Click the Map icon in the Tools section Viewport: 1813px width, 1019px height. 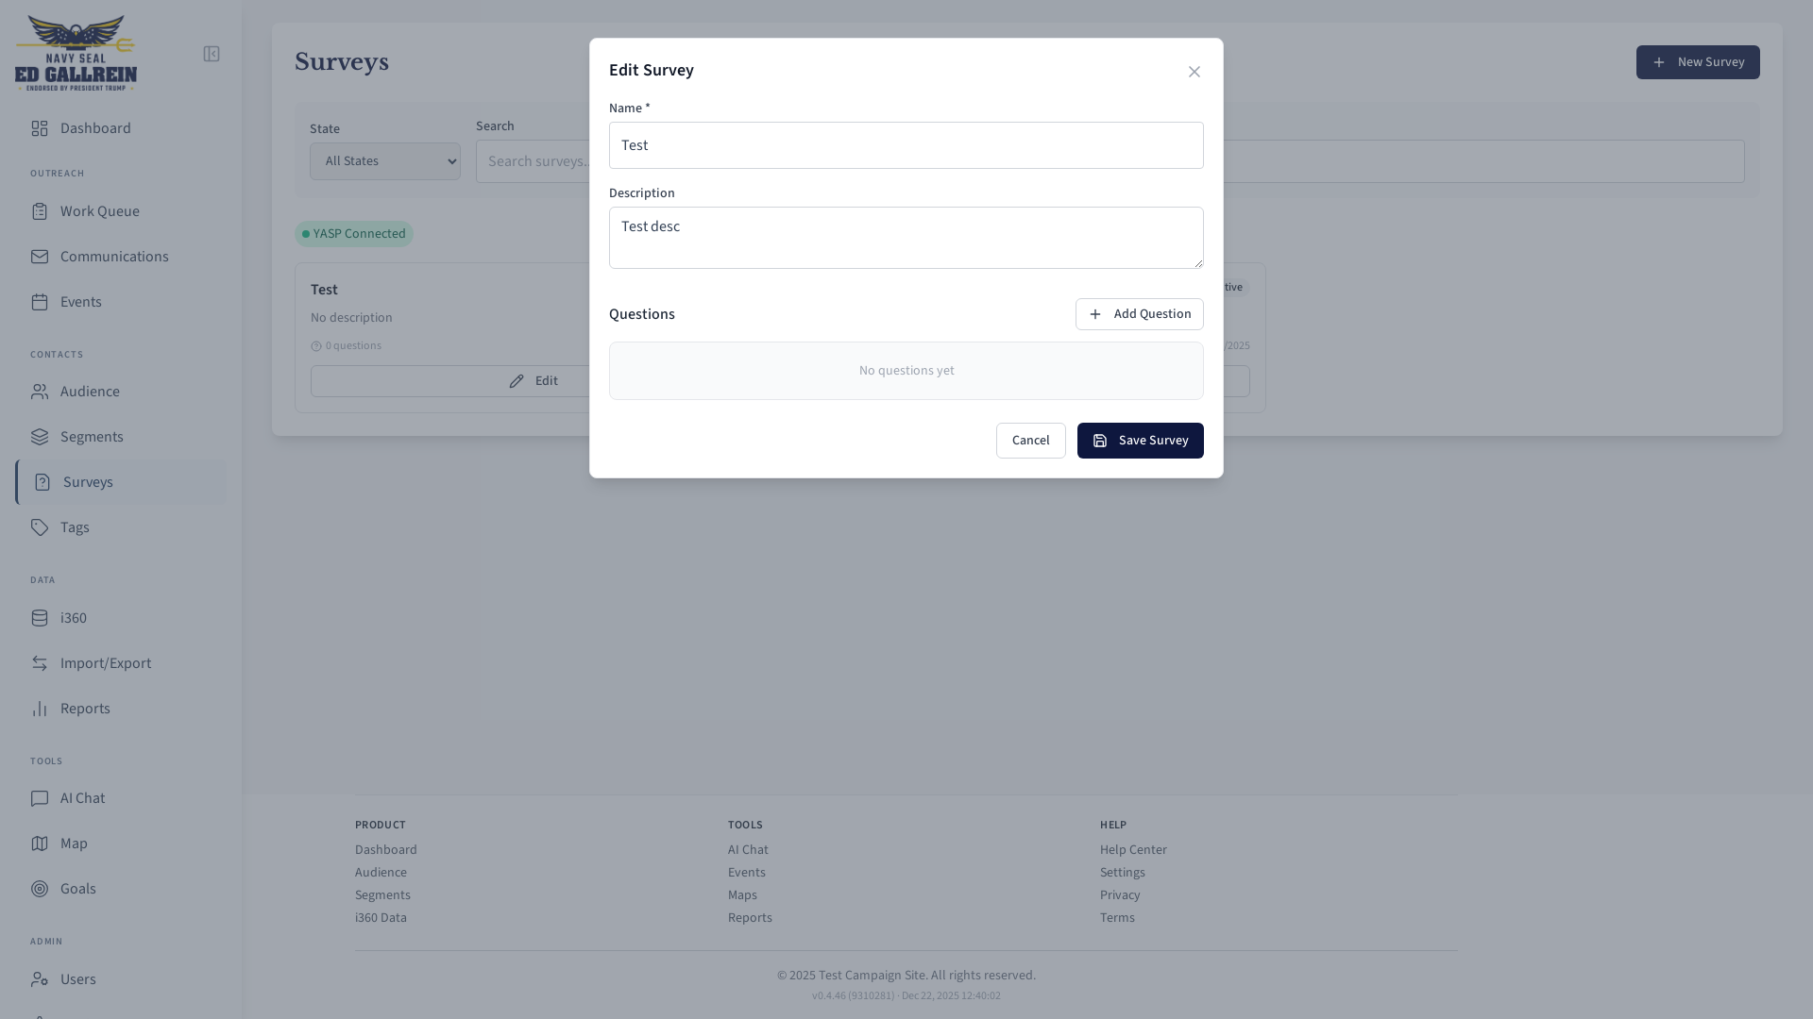click(x=40, y=844)
